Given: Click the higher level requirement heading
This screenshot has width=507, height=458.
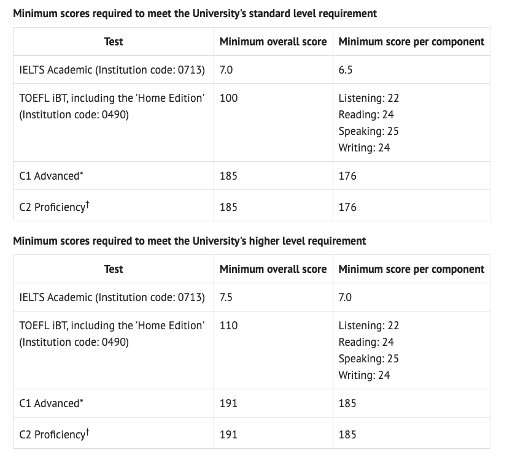Looking at the screenshot, I should (x=189, y=240).
